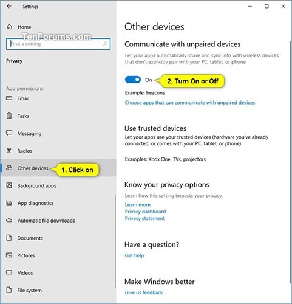Click the Videos icon
The image size is (292, 304).
click(9, 272)
